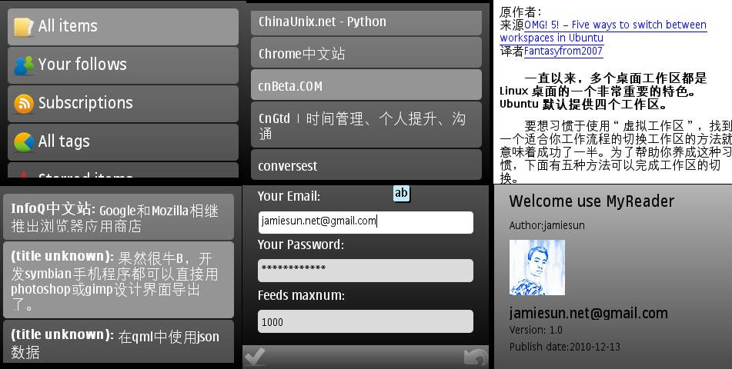Image resolution: width=732 pixels, height=369 pixels.
Task: Open the Fantasyfrom2007 translator link
Action: [x=563, y=52]
